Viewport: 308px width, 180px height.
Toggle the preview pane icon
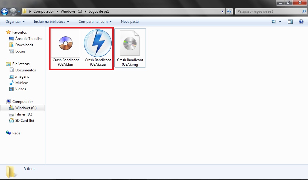click(x=290, y=22)
